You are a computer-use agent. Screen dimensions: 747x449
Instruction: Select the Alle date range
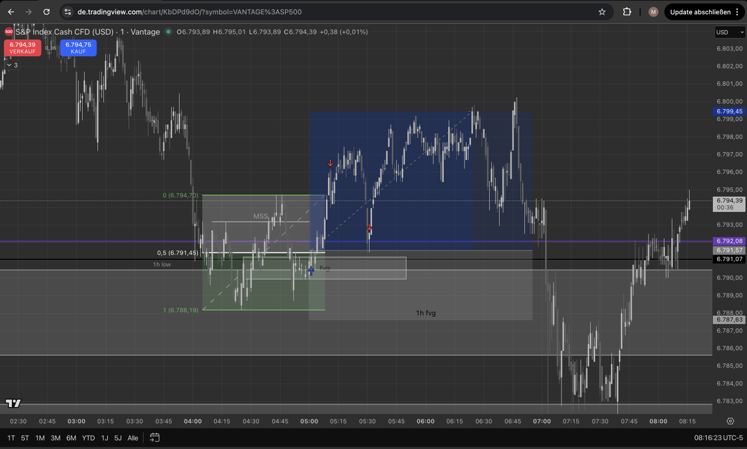133,438
